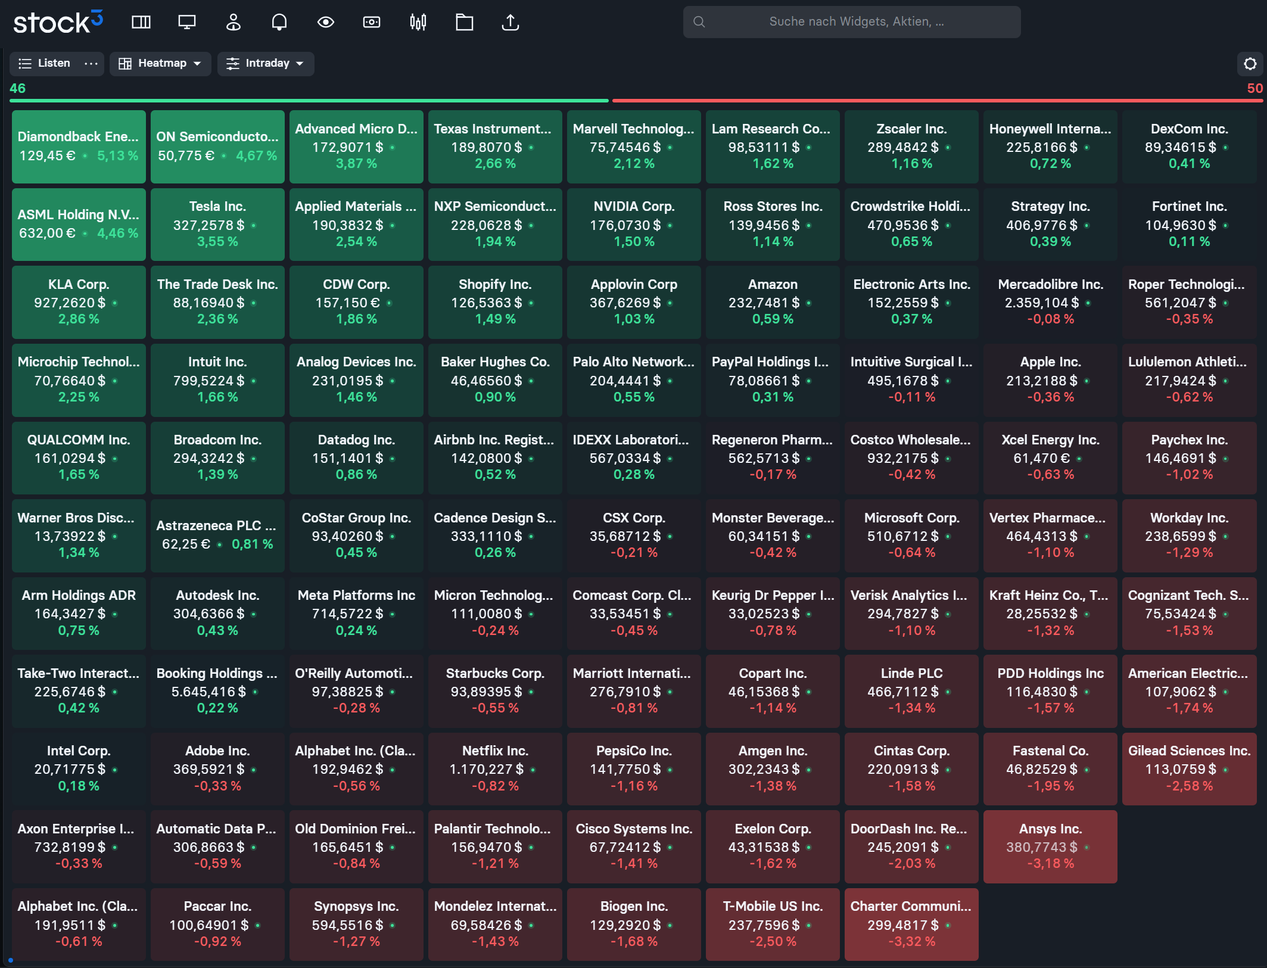Image resolution: width=1267 pixels, height=968 pixels.
Task: Click the three dots next to Listen
Action: coord(91,63)
